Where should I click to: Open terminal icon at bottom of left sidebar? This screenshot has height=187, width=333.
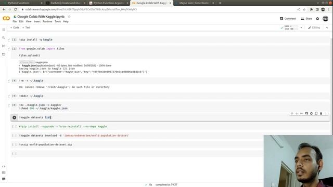[4, 179]
